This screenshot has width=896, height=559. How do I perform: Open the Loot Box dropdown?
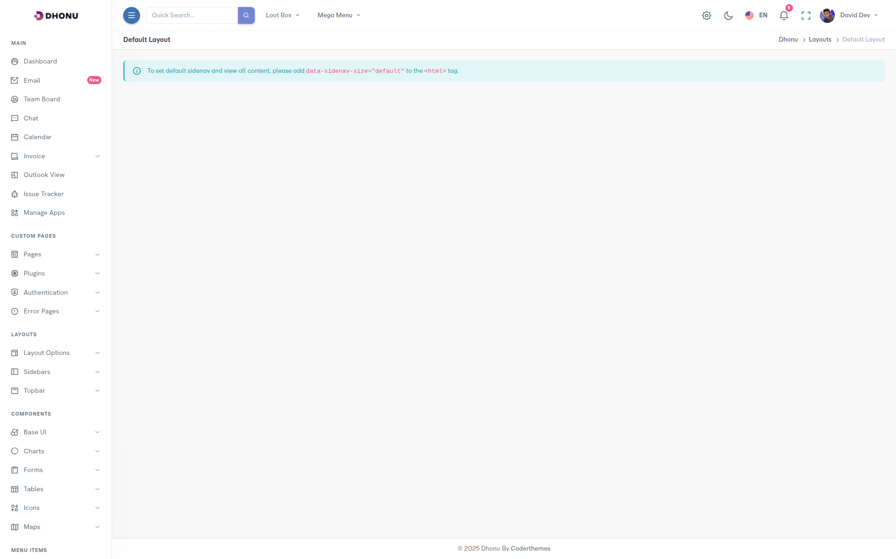[x=282, y=15]
